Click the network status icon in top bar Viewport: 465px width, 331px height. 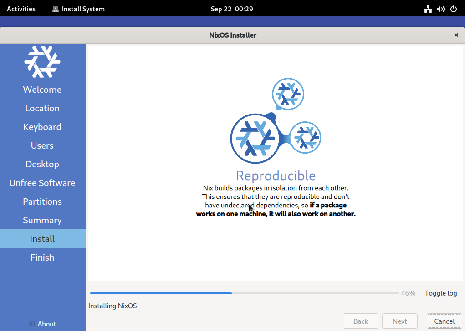(x=428, y=9)
